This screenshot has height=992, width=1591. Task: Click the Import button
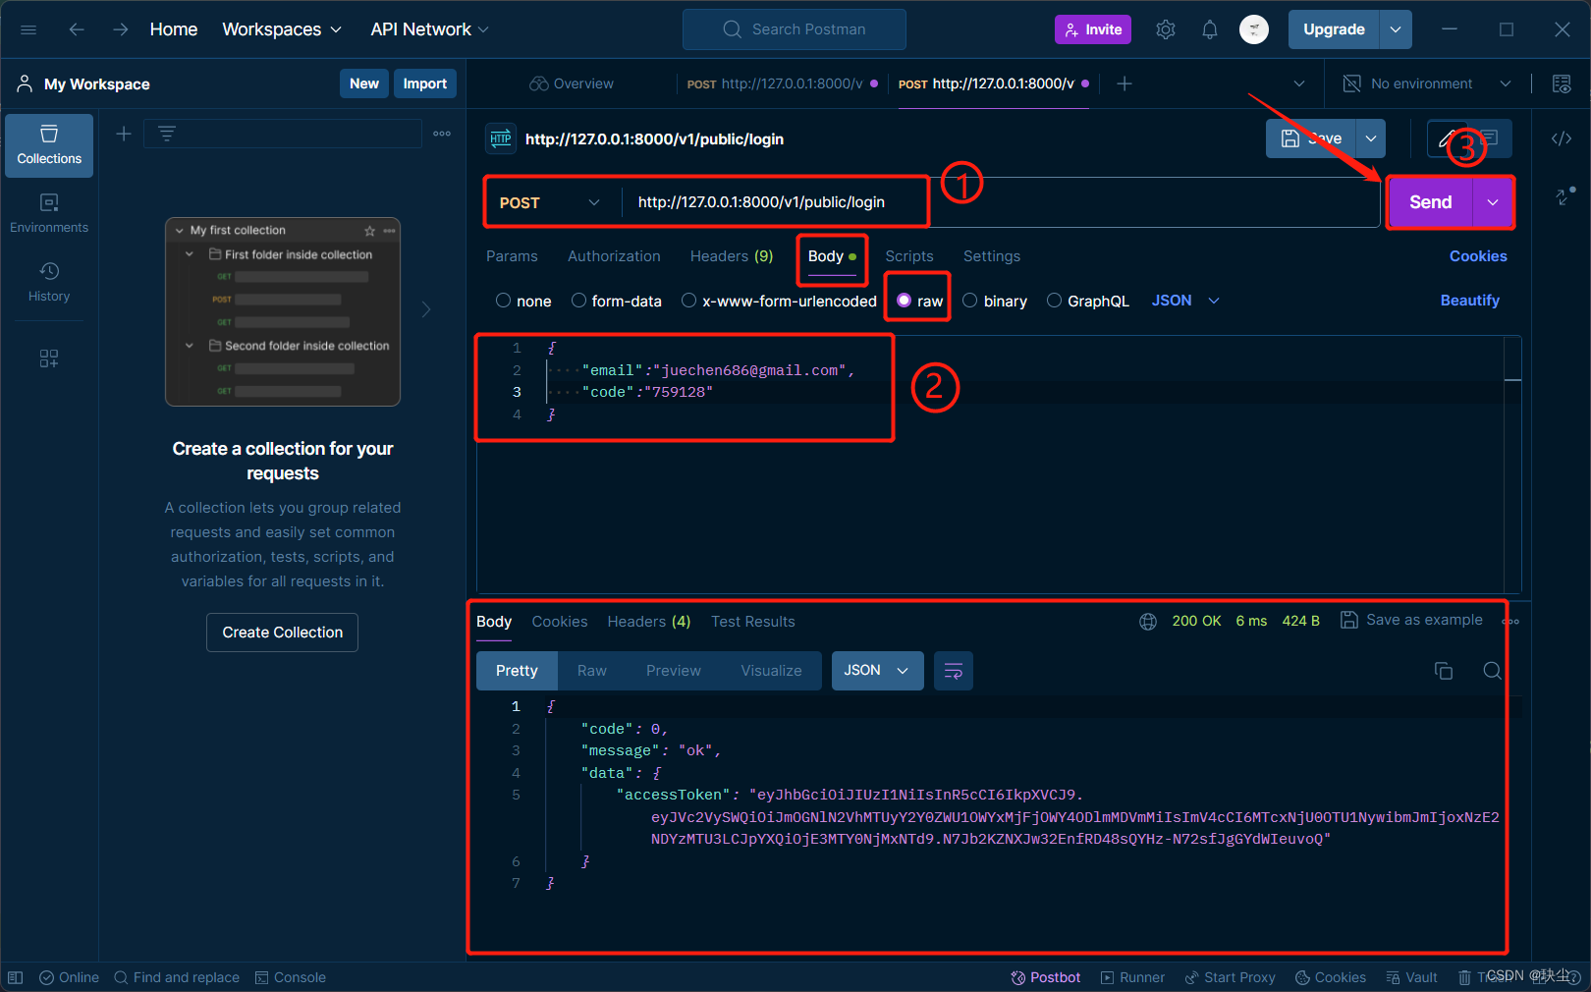click(x=425, y=83)
